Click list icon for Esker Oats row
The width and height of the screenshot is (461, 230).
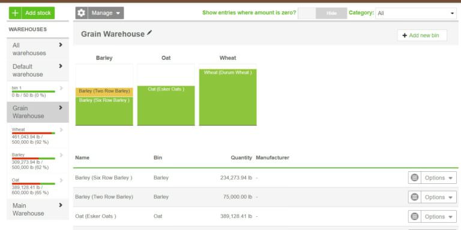click(415, 216)
